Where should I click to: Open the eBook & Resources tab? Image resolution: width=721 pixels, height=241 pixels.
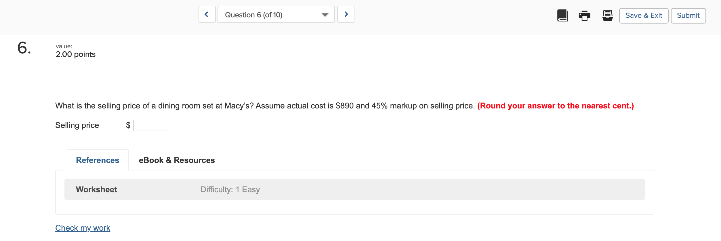coord(177,160)
